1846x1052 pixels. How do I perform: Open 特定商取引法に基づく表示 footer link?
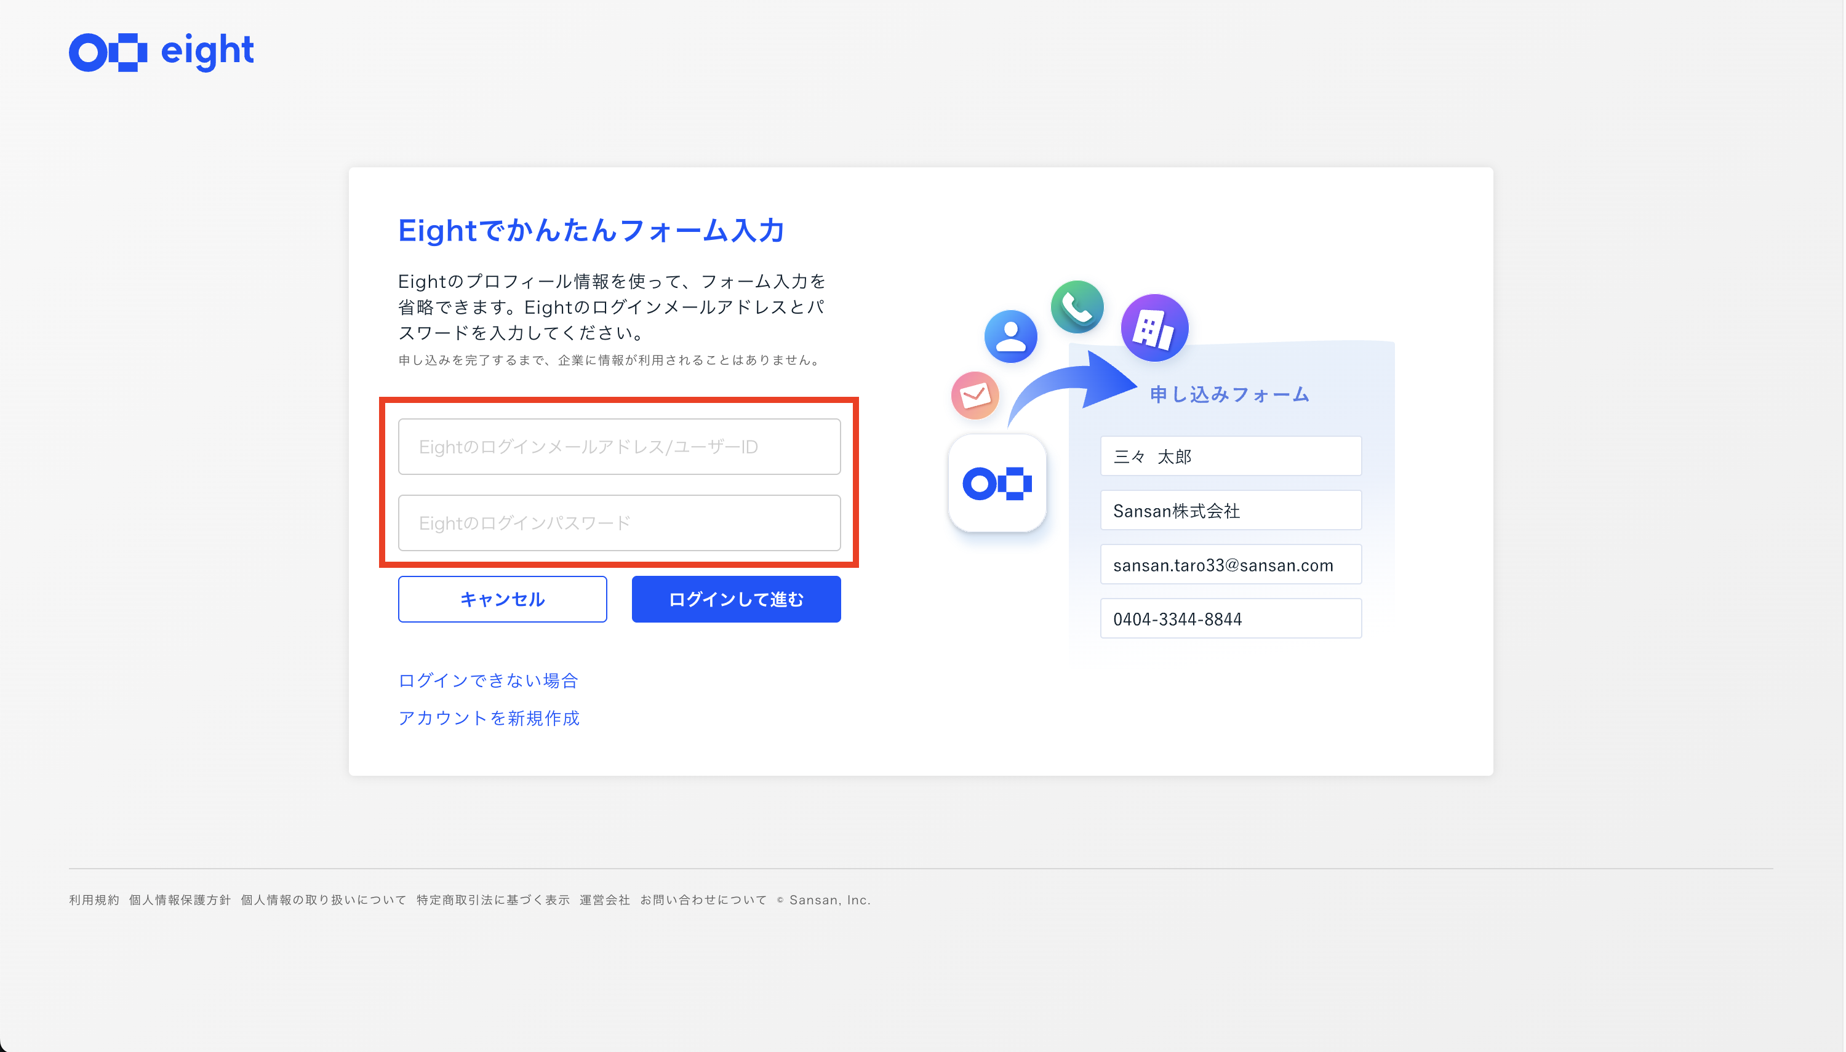(x=493, y=900)
